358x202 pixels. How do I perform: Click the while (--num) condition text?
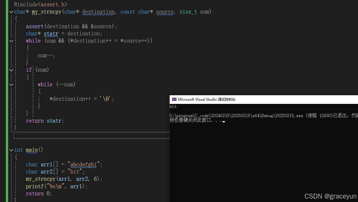pyautogui.click(x=57, y=85)
